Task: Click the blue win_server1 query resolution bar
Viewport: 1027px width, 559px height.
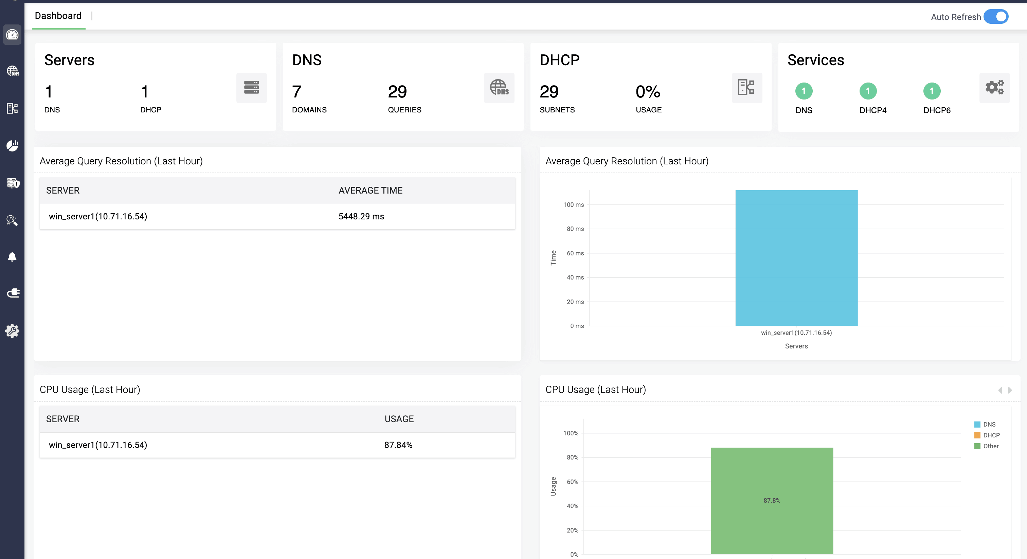Action: pyautogui.click(x=796, y=257)
